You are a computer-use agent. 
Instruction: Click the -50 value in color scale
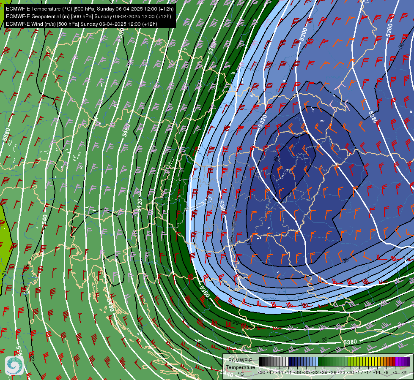point(262,372)
